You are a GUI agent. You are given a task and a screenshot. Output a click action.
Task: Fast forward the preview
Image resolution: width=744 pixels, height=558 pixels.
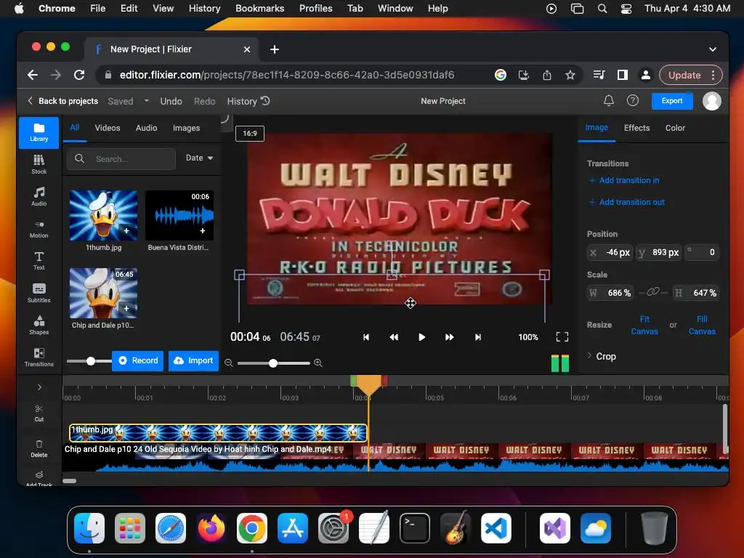click(449, 337)
